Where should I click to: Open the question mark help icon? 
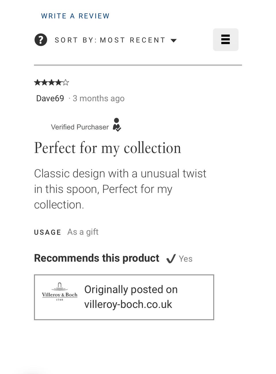(x=41, y=40)
